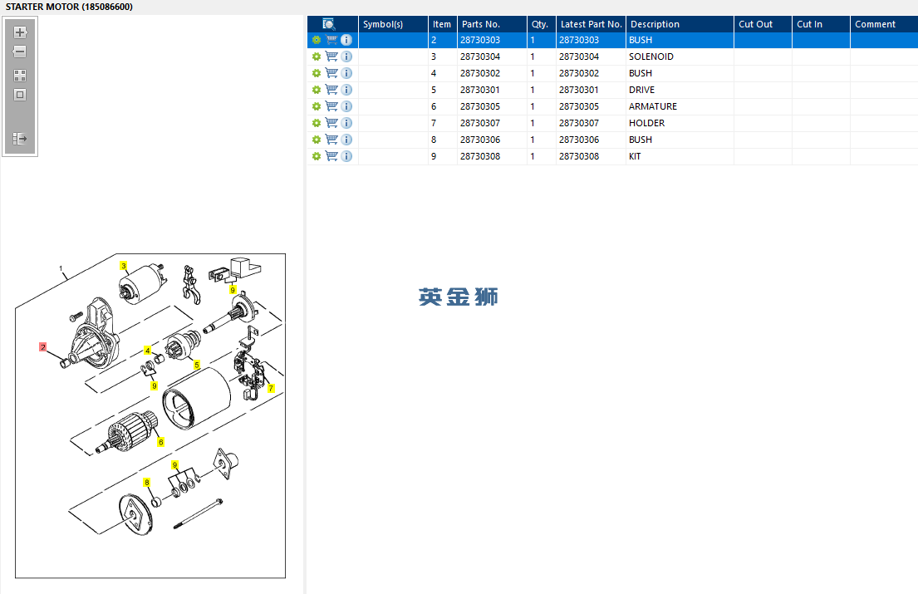Click latest part number 28730306 cell
Image resolution: width=918 pixels, height=594 pixels.
[x=591, y=140]
